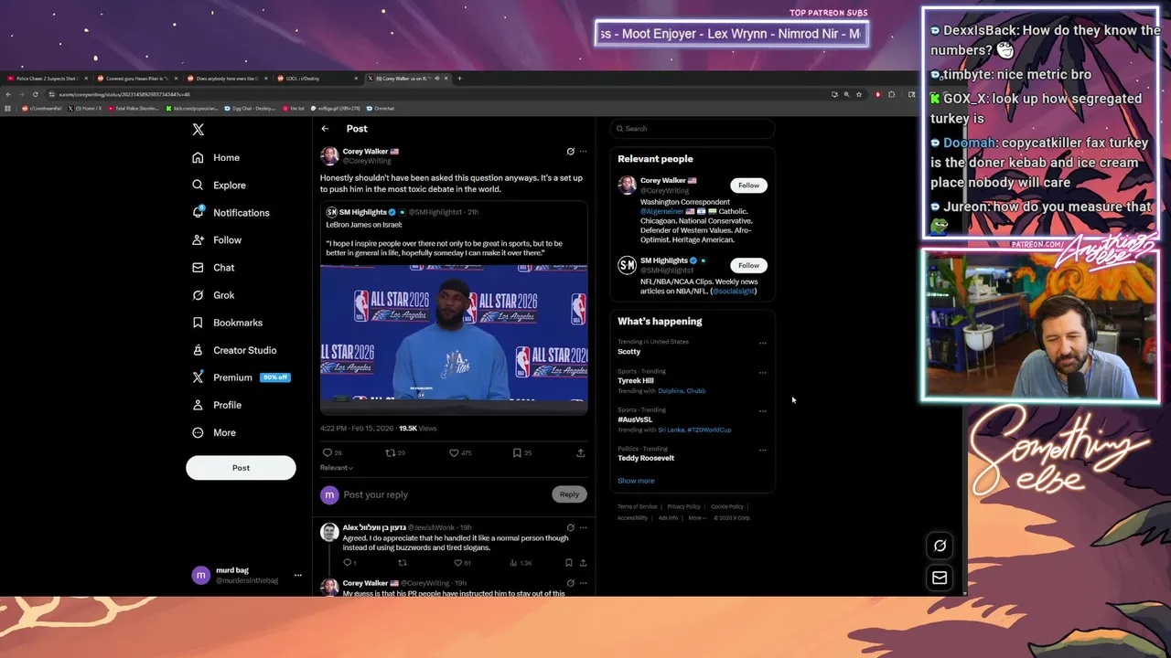
Task: Open Chat in the sidebar
Action: (214, 267)
